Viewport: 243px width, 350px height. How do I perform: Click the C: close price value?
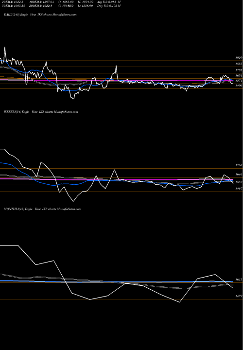pyautogui.click(x=66, y=6)
